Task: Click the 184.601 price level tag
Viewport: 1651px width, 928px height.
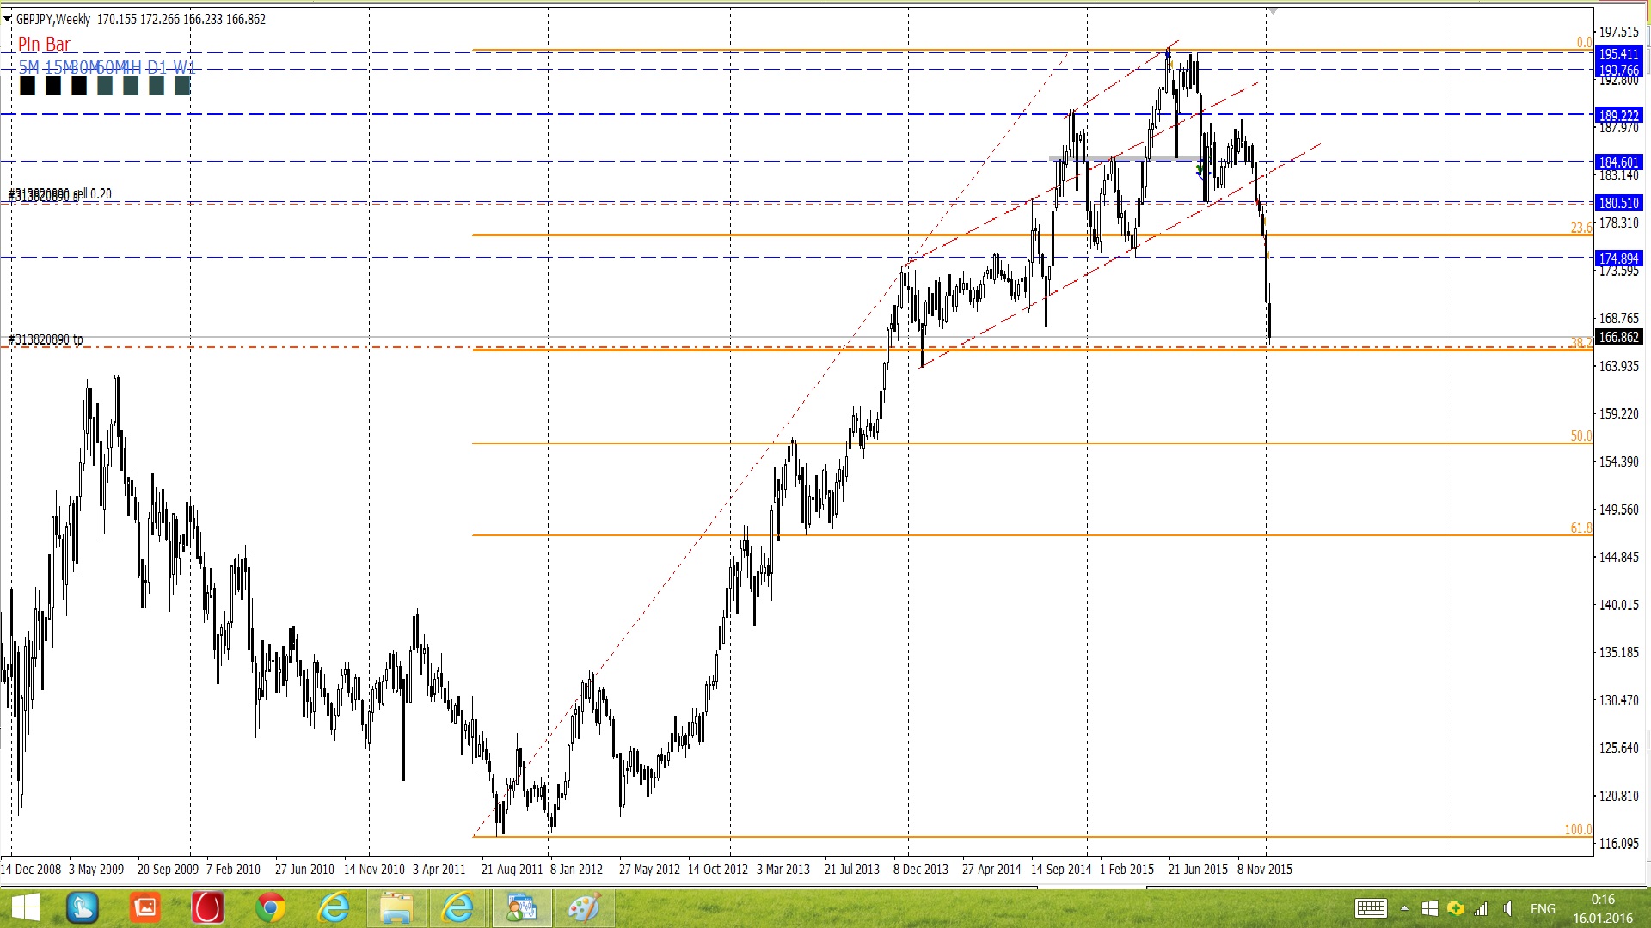Action: click(x=1618, y=162)
